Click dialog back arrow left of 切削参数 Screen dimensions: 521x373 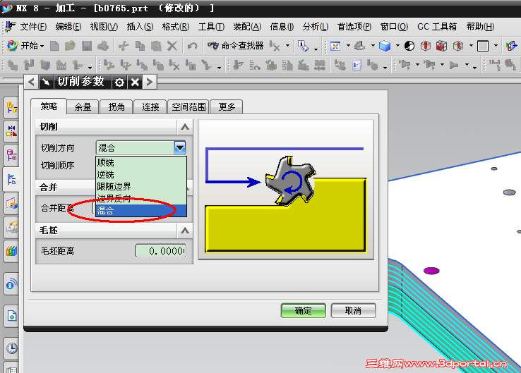31,82
